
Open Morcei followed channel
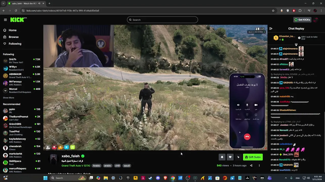point(22,90)
